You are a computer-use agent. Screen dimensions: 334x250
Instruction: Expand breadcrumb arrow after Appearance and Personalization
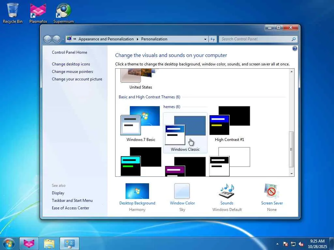click(137, 39)
